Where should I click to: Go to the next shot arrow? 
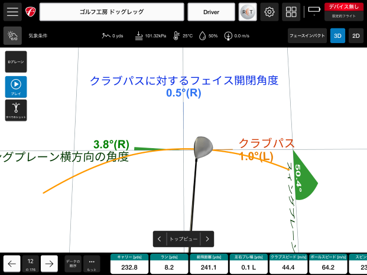pos(50,263)
